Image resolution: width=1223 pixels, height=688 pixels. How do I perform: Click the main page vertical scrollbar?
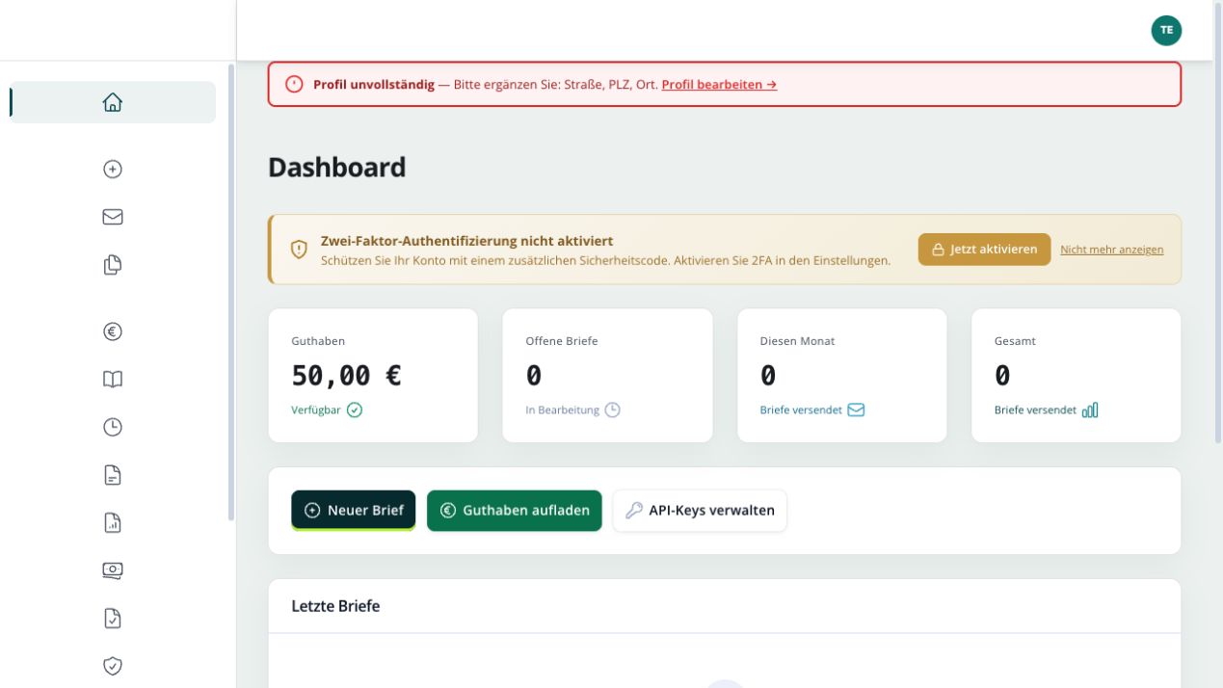(1218, 222)
